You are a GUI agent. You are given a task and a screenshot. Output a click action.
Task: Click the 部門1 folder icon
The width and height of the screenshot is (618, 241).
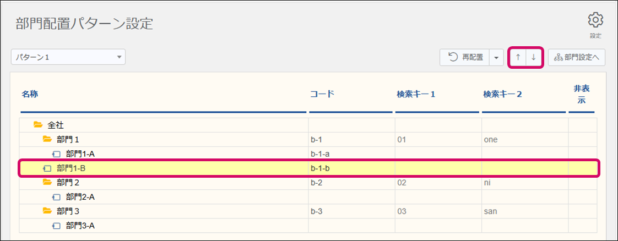tap(47, 139)
